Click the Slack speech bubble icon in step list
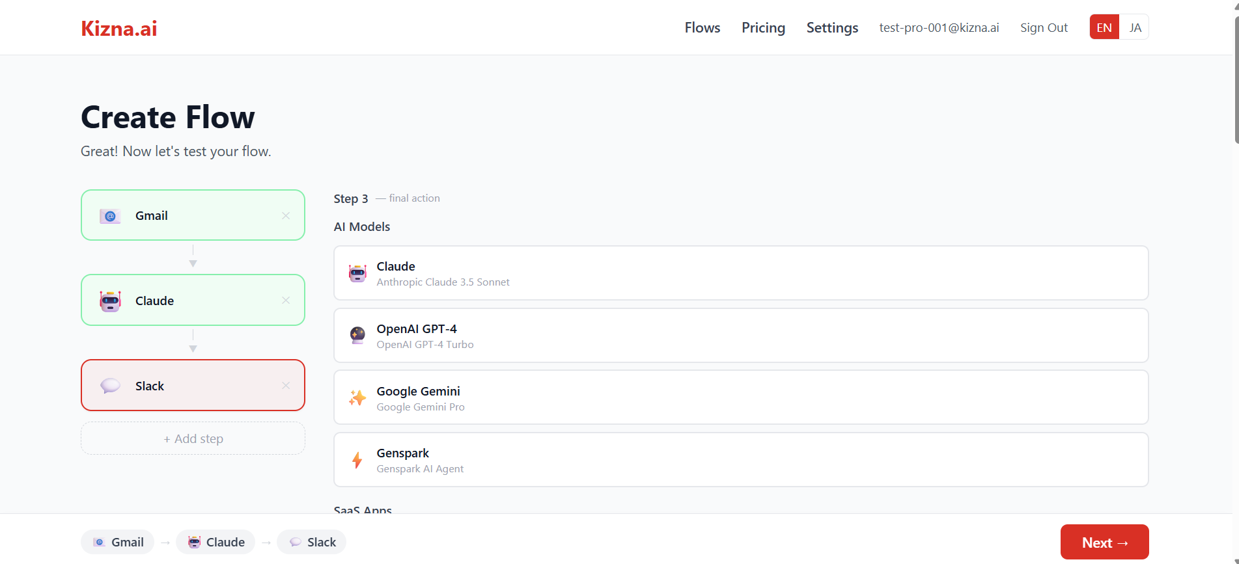 [x=110, y=386]
